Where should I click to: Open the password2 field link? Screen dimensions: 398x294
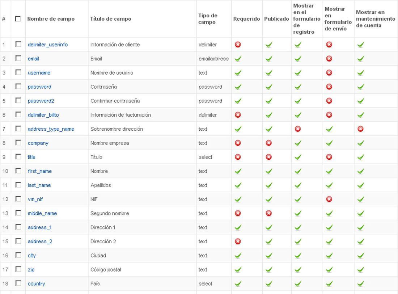click(x=41, y=101)
